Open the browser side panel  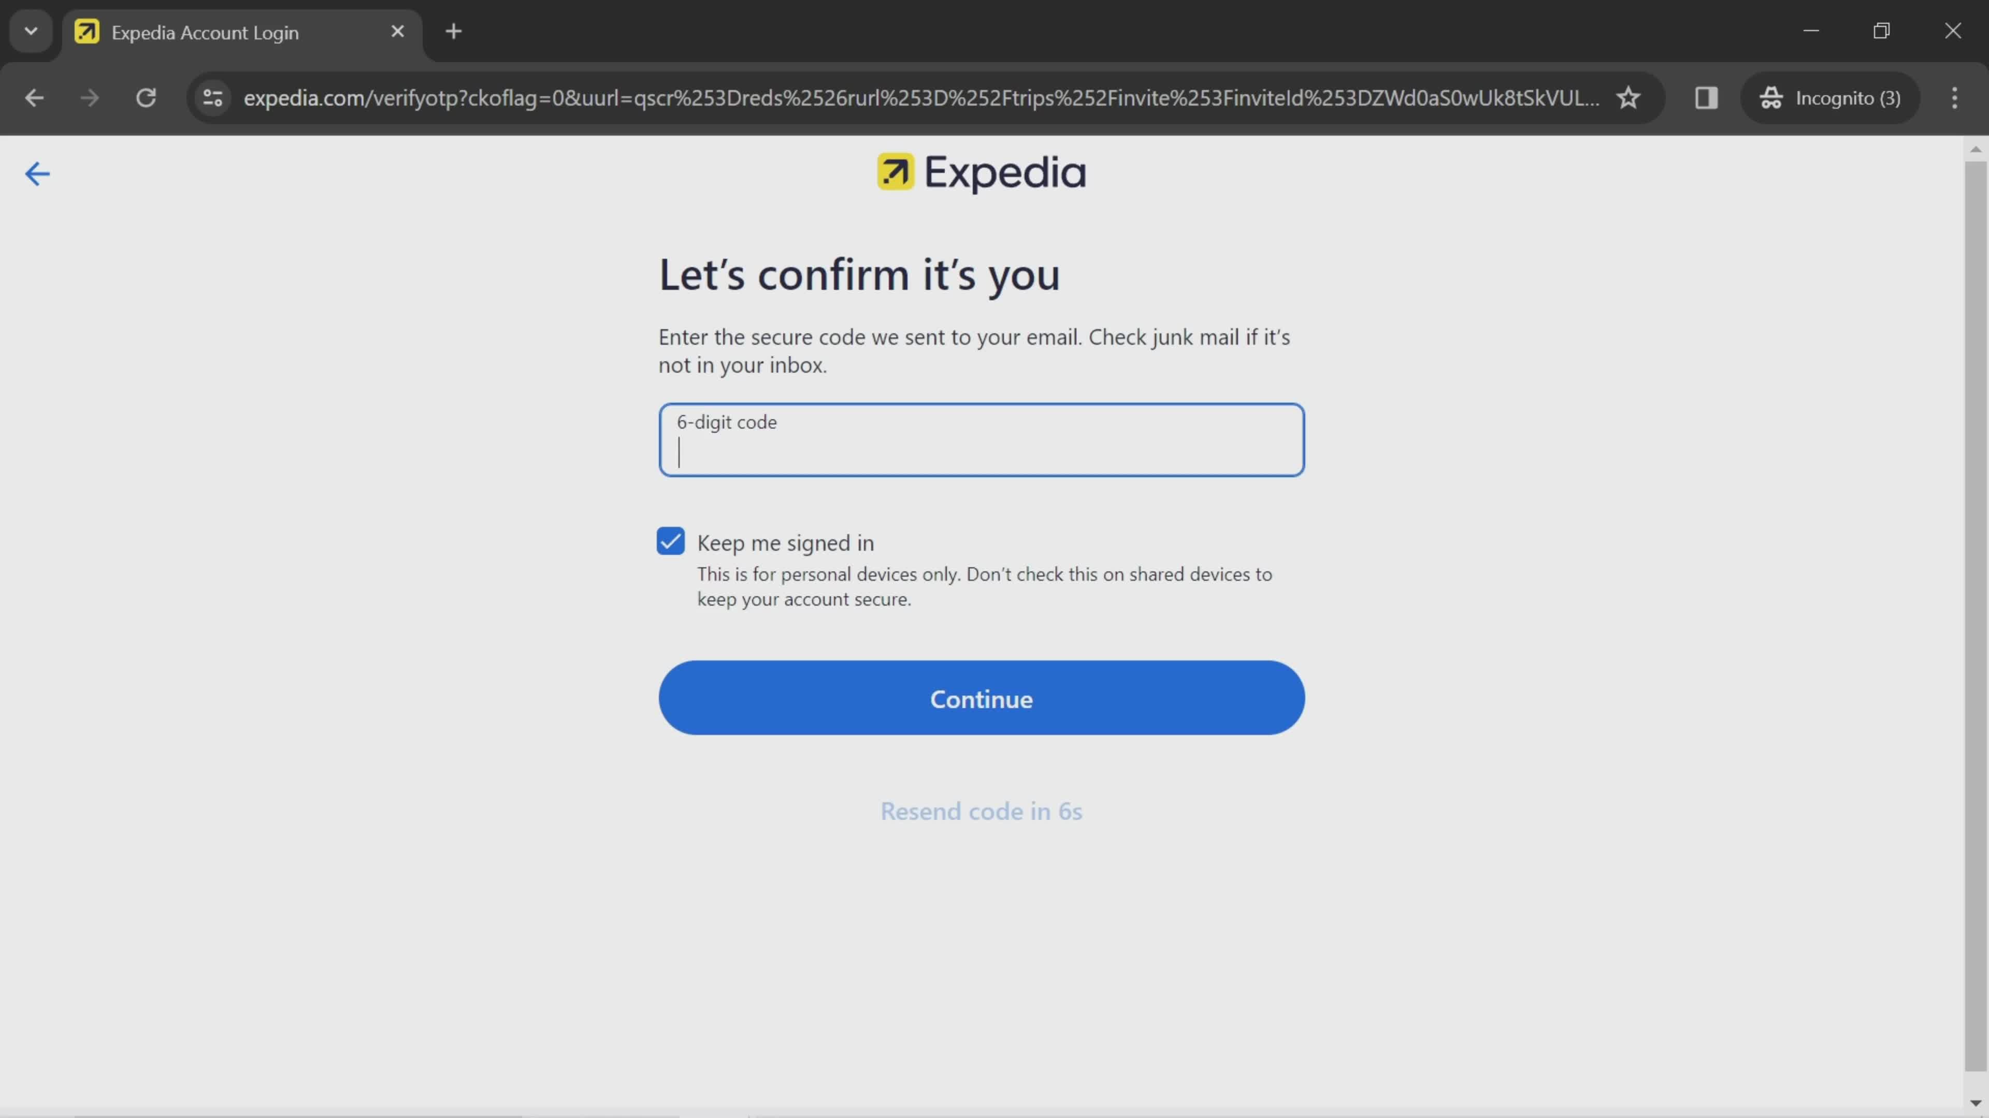point(1706,98)
